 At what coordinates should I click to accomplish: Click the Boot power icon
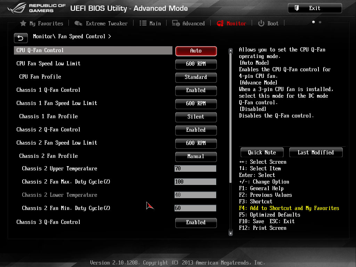(261, 23)
